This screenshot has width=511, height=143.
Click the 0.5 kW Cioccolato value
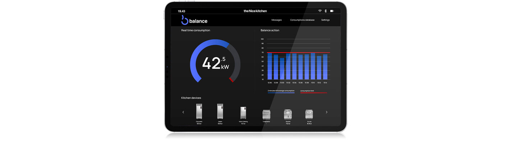point(199,124)
